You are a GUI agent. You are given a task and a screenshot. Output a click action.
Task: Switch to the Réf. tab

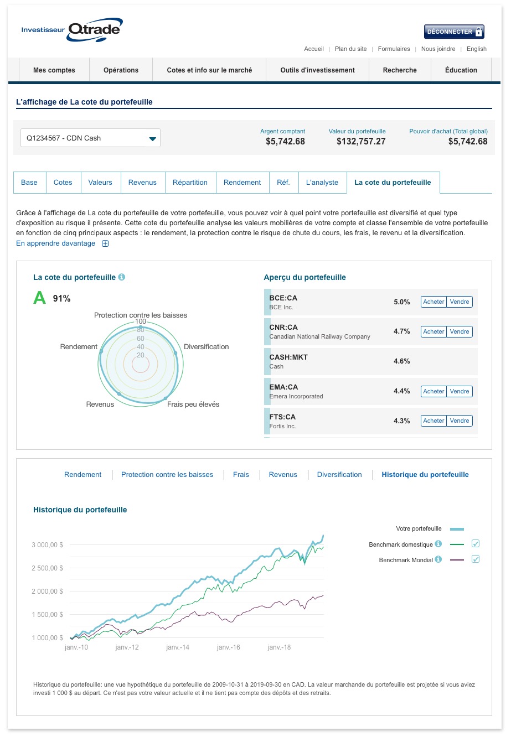(x=283, y=183)
